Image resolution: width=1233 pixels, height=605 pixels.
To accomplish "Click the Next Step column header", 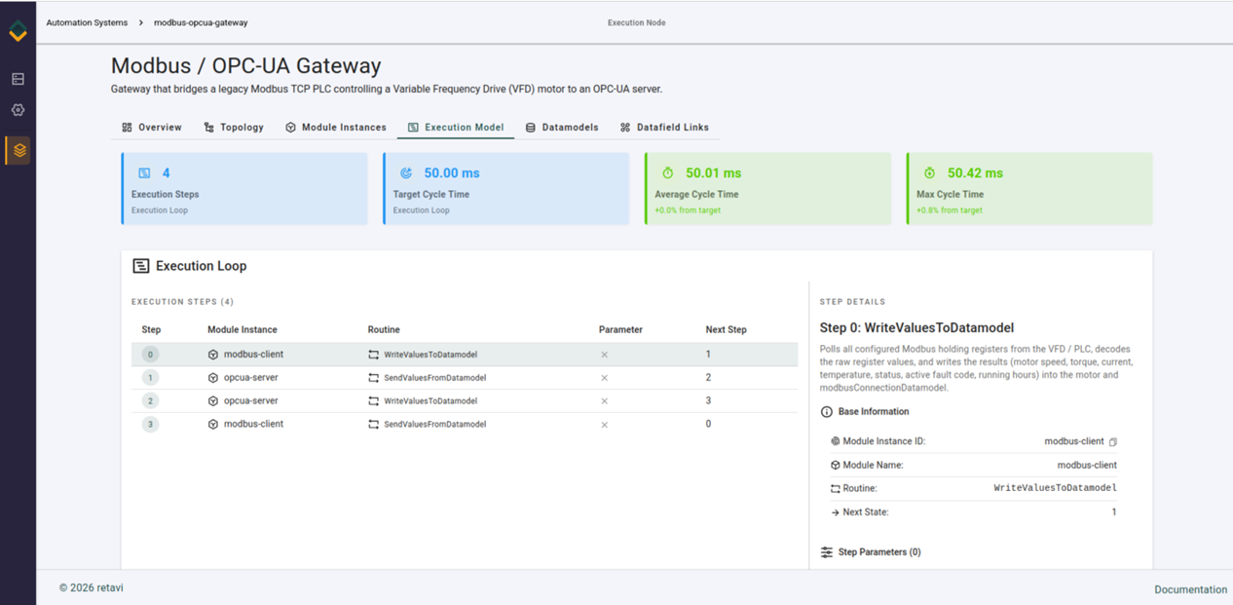I will coord(727,330).
